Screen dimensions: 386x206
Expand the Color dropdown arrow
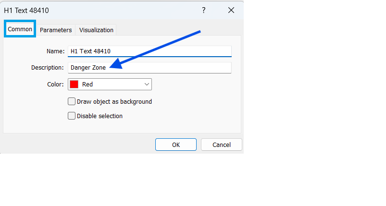point(147,85)
